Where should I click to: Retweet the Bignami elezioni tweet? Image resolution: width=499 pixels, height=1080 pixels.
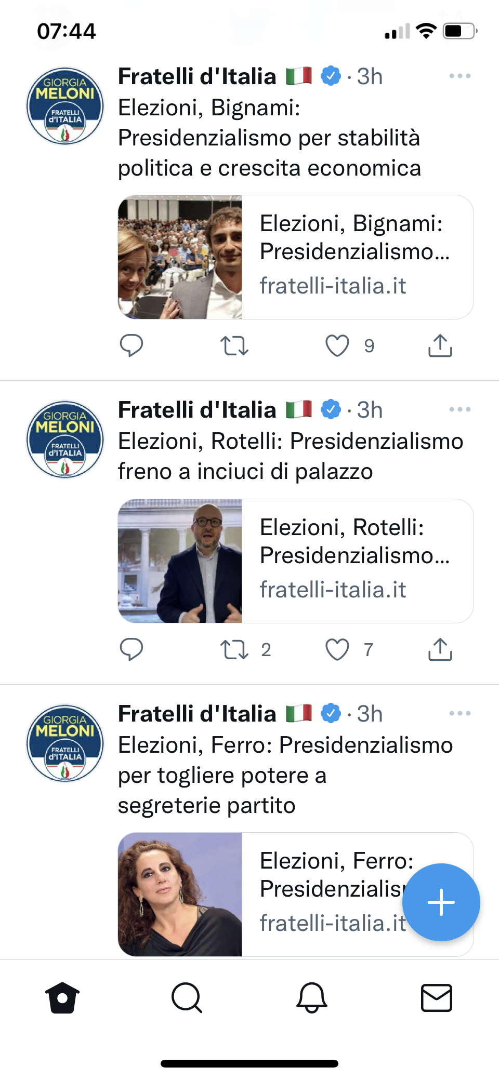pyautogui.click(x=234, y=345)
